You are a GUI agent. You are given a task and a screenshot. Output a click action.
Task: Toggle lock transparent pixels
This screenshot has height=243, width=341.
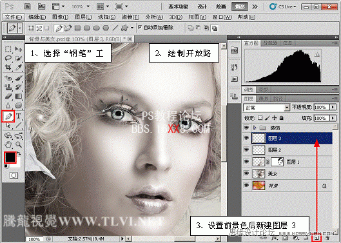pos(260,118)
